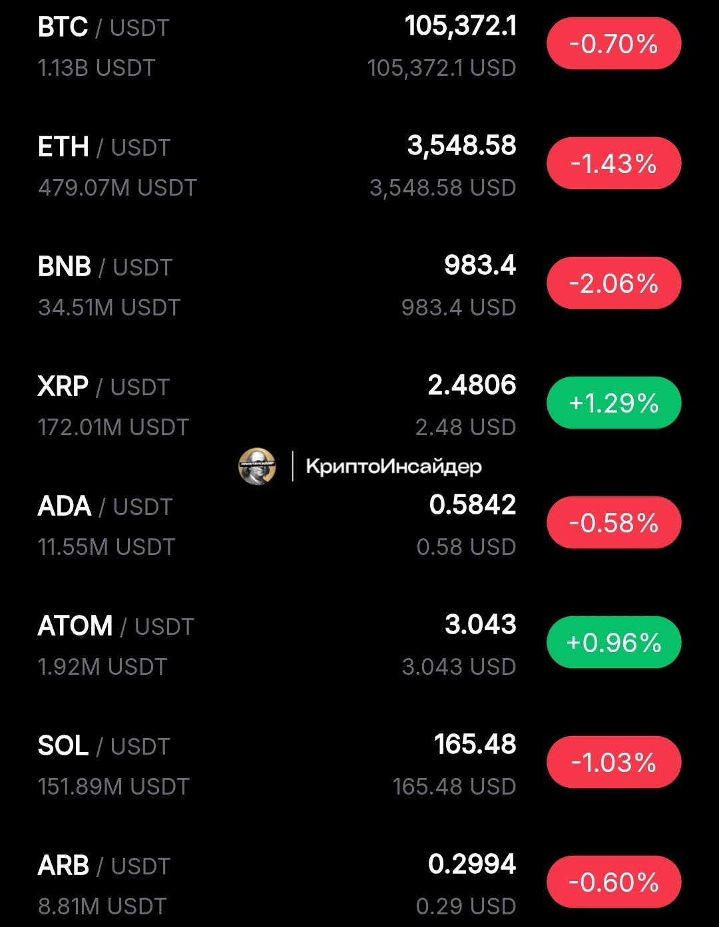
Task: Tap the BTC -0.70% change badge
Action: click(x=614, y=44)
